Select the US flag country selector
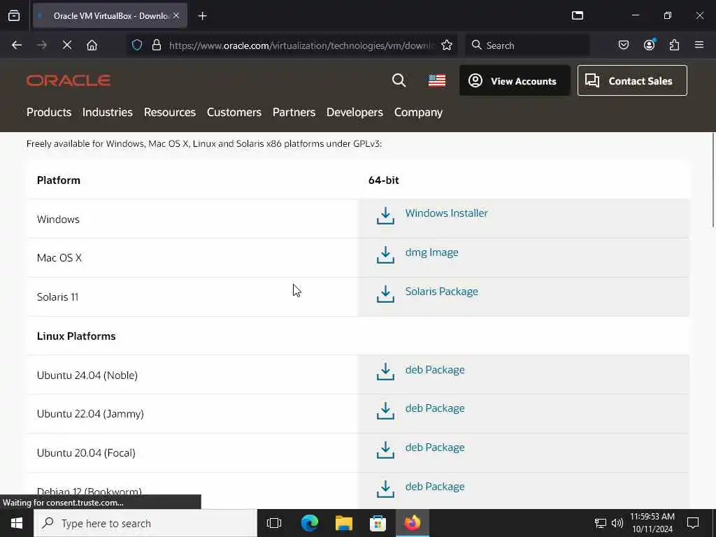The width and height of the screenshot is (716, 537). (436, 81)
